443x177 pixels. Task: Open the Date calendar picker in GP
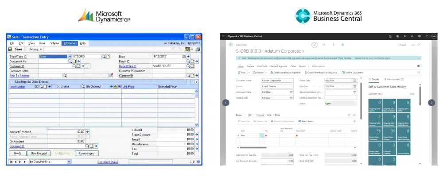(184, 57)
